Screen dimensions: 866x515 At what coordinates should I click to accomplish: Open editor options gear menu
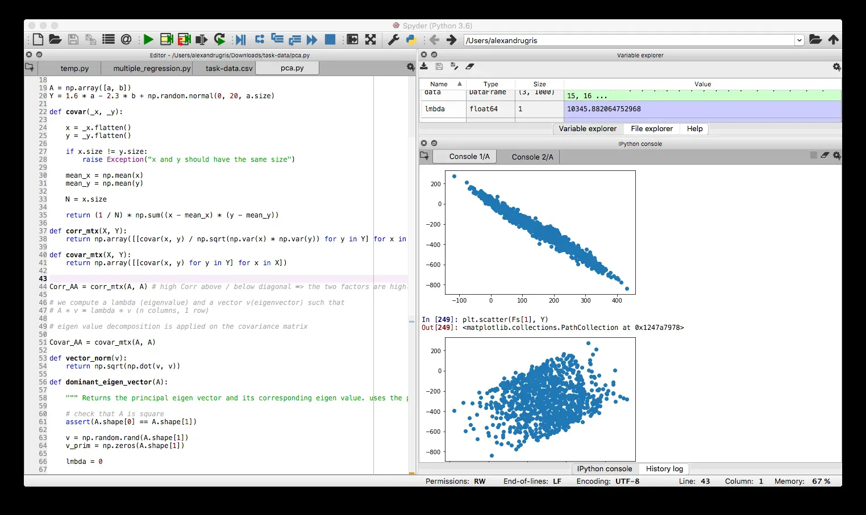[x=410, y=67]
